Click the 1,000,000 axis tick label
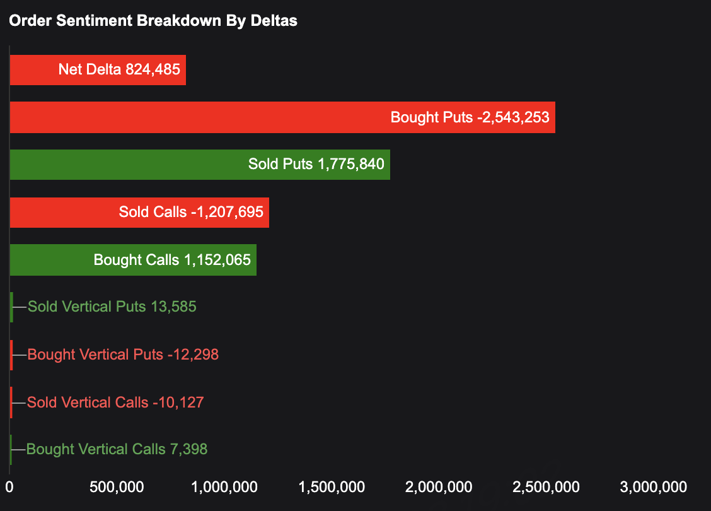The width and height of the screenshot is (711, 511). coord(224,487)
